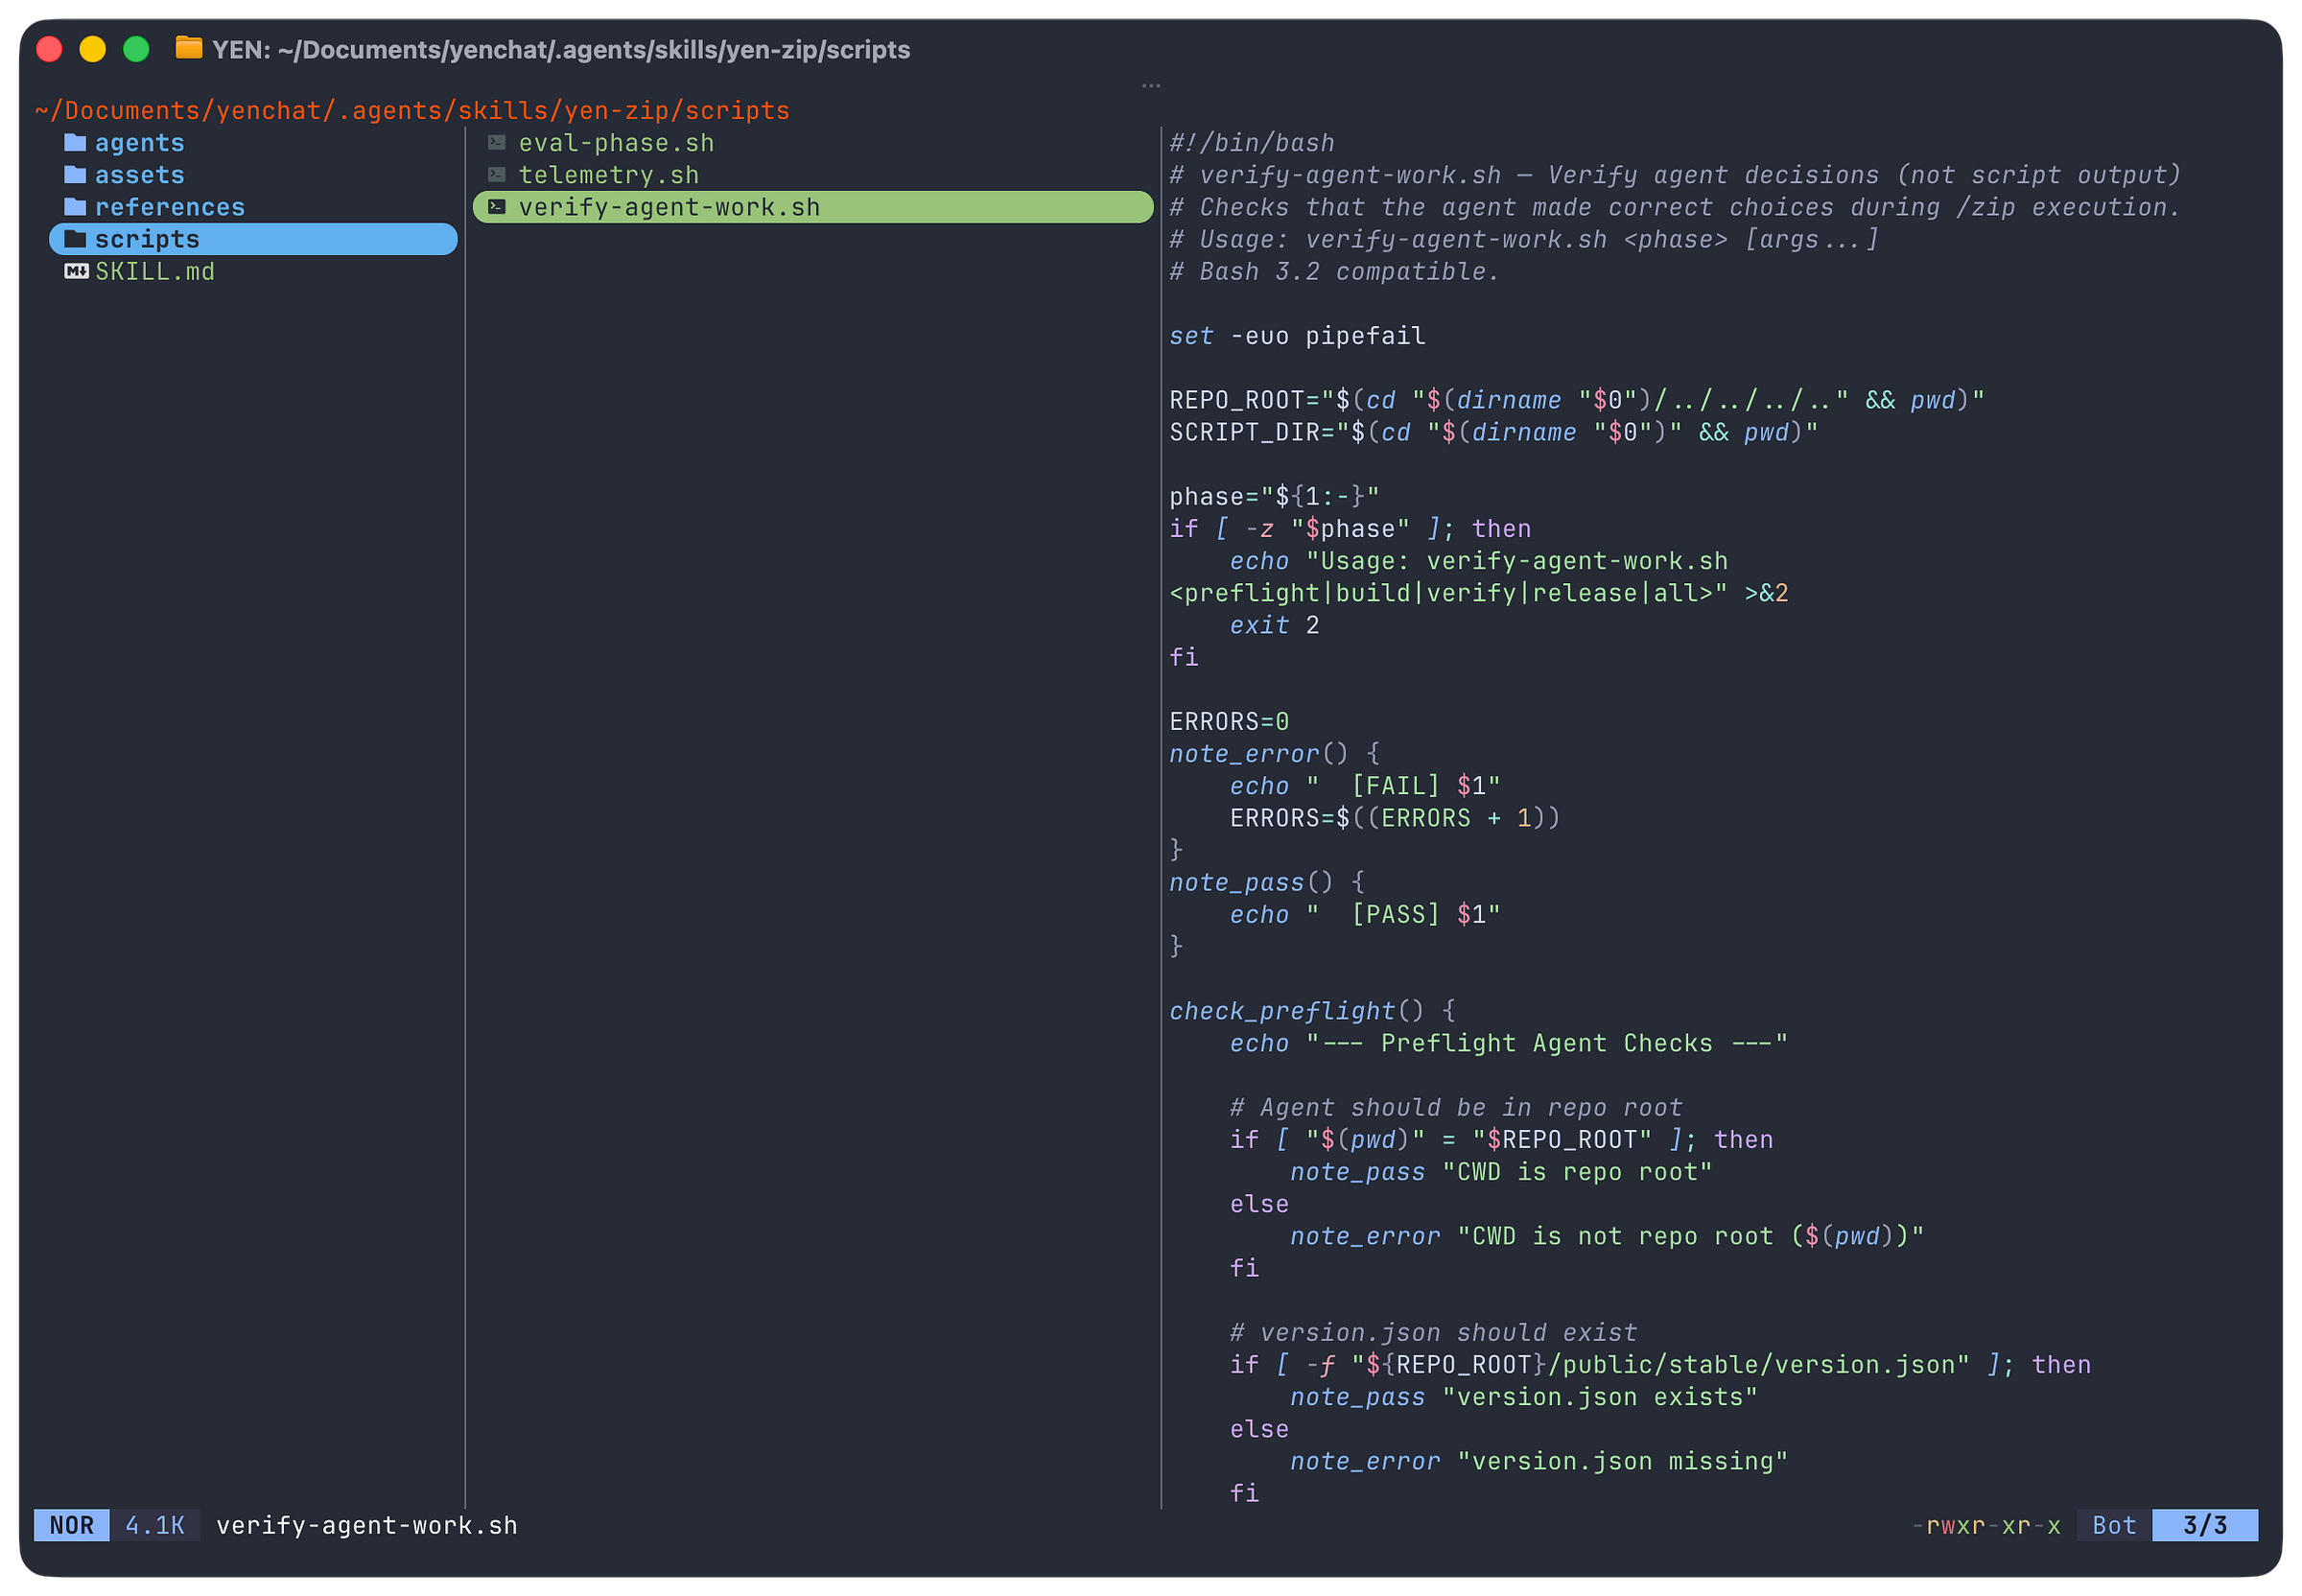
Task: Click the SKILL.md markdown file icon
Action: [76, 271]
